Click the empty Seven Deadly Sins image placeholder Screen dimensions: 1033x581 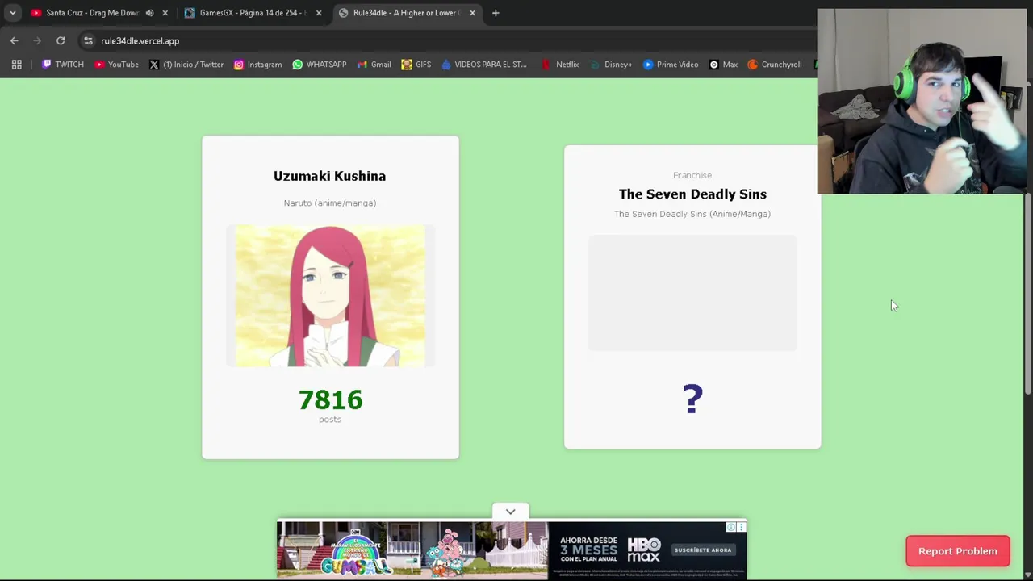692,293
